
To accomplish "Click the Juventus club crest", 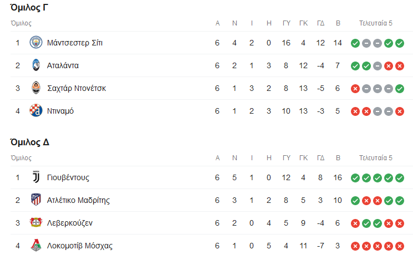I will [x=35, y=177].
